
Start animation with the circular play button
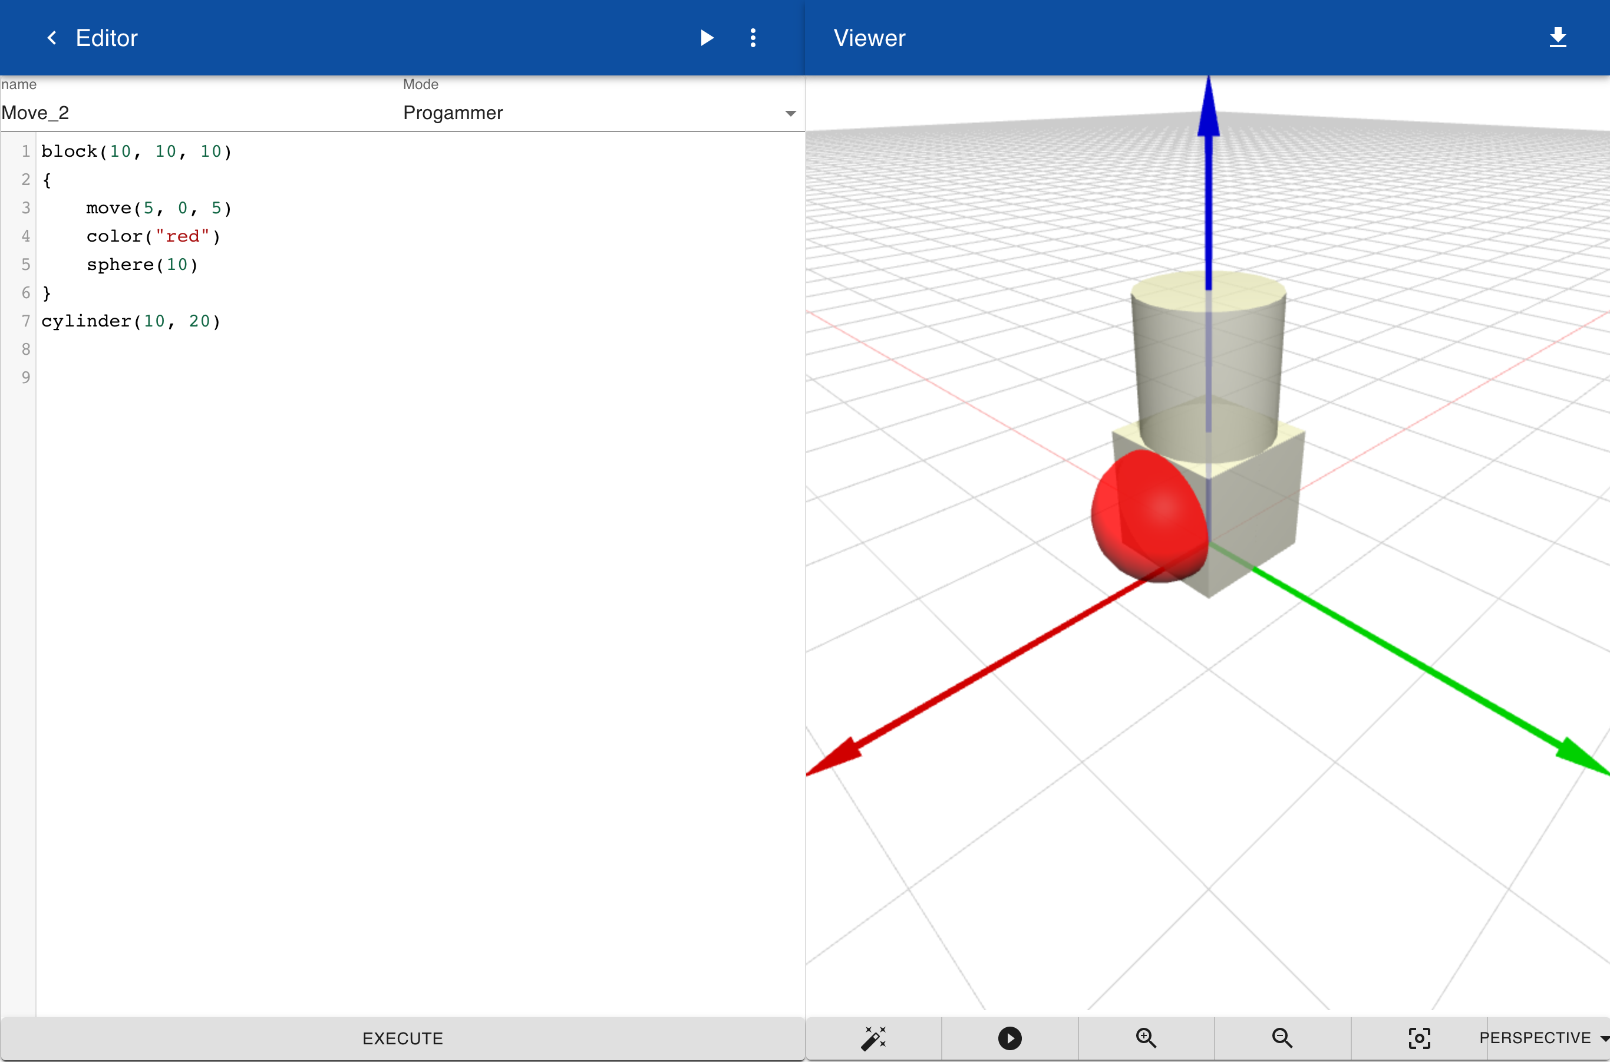pyautogui.click(x=1010, y=1038)
